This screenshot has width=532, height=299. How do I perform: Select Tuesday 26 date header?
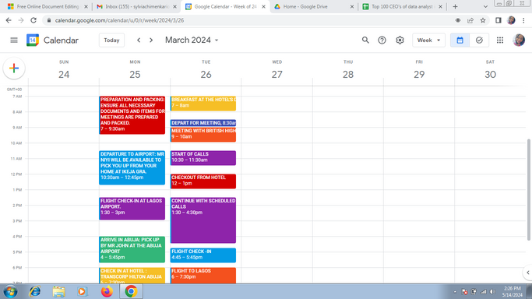(206, 74)
